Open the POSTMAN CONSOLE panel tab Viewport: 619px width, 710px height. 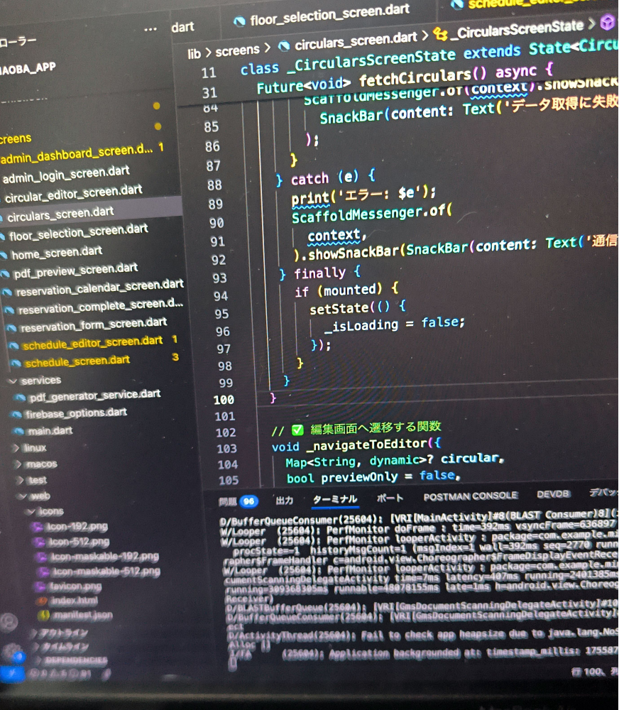[471, 496]
